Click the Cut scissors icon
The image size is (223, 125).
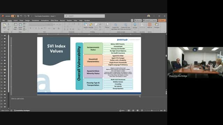[x=8, y=24]
